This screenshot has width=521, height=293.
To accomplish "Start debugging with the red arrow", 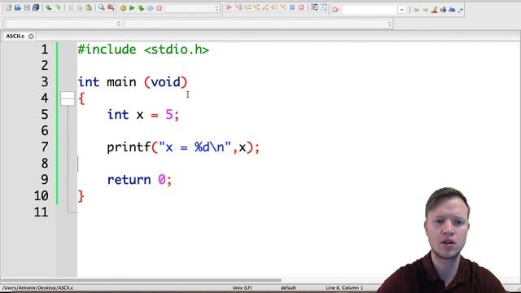I will click(x=229, y=7).
